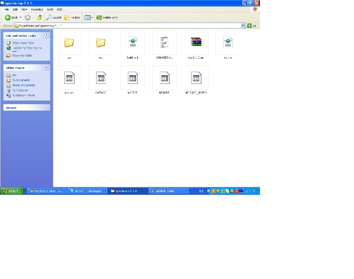
Task: Select the build.xml file icon
Action: point(133,43)
